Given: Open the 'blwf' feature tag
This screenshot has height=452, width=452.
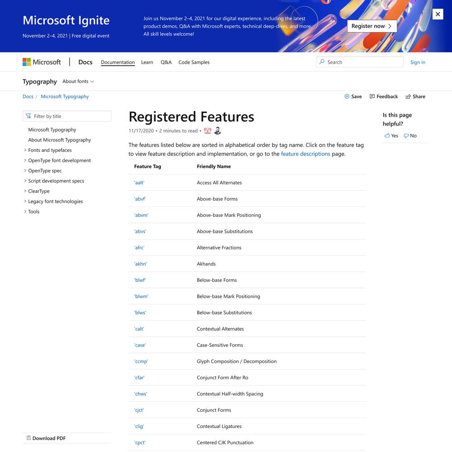Looking at the screenshot, I should click(140, 280).
